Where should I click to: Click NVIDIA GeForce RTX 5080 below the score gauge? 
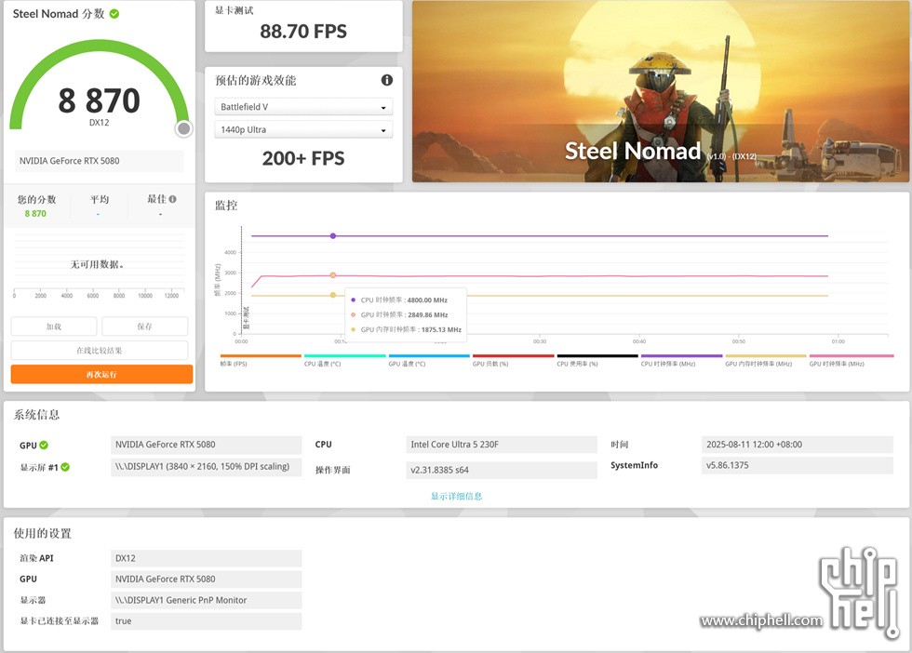pos(99,161)
